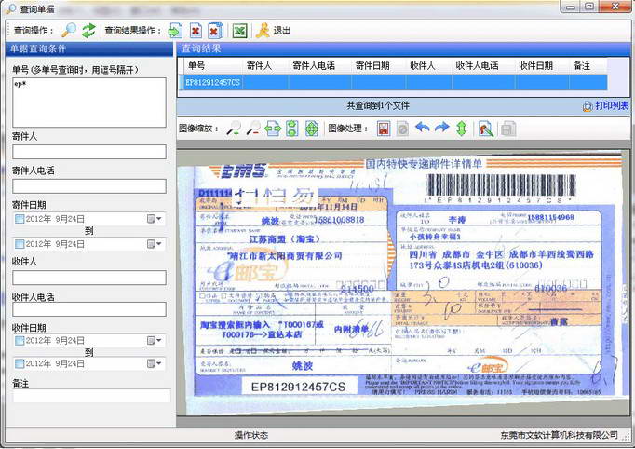The width and height of the screenshot is (635, 449).
Task: Open the 收件日期 start date calendar dropdown
Action: [154, 340]
